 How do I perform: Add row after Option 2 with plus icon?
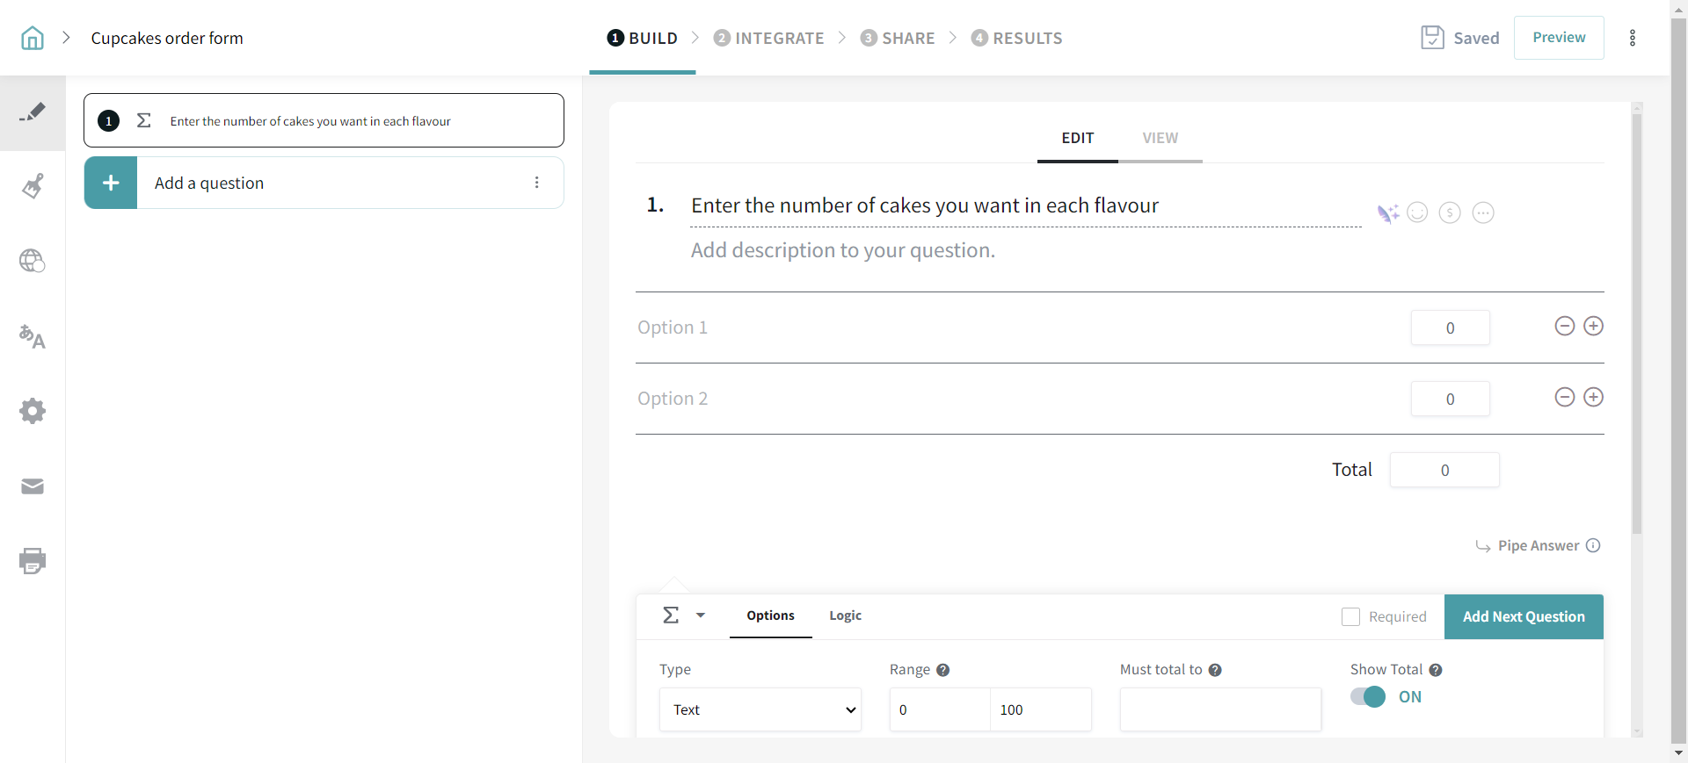point(1593,398)
